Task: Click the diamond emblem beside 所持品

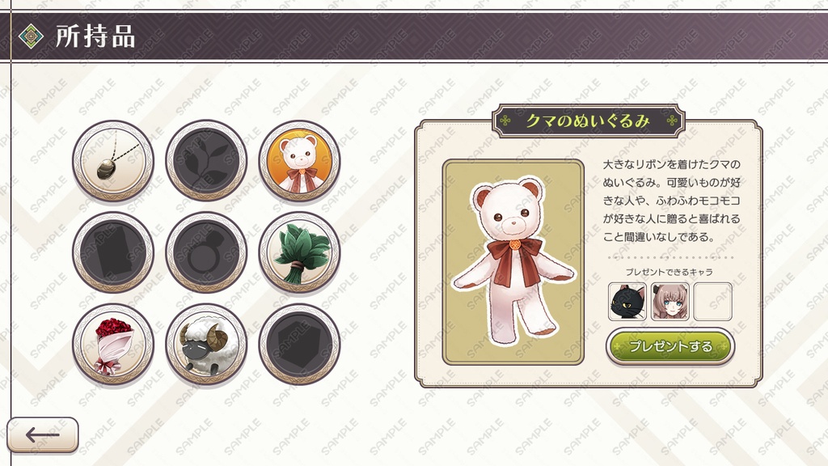Action: click(x=32, y=36)
